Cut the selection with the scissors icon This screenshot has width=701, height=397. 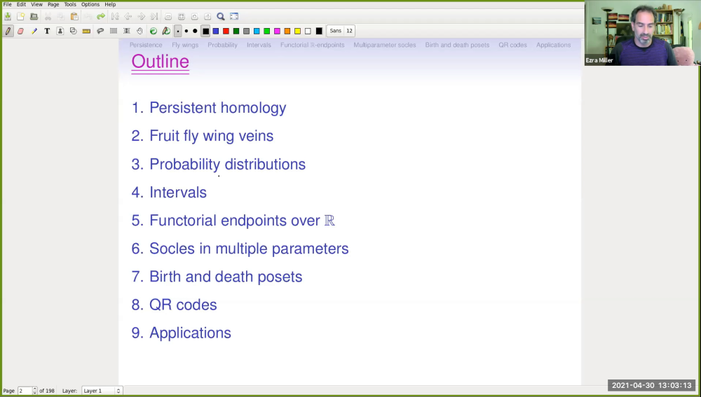tap(48, 17)
